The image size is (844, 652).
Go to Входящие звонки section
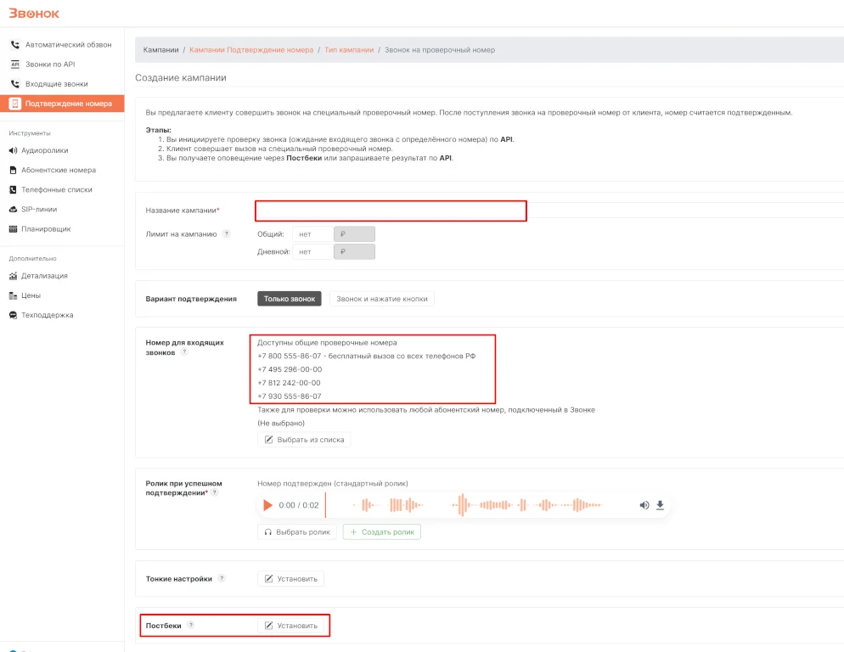(56, 84)
